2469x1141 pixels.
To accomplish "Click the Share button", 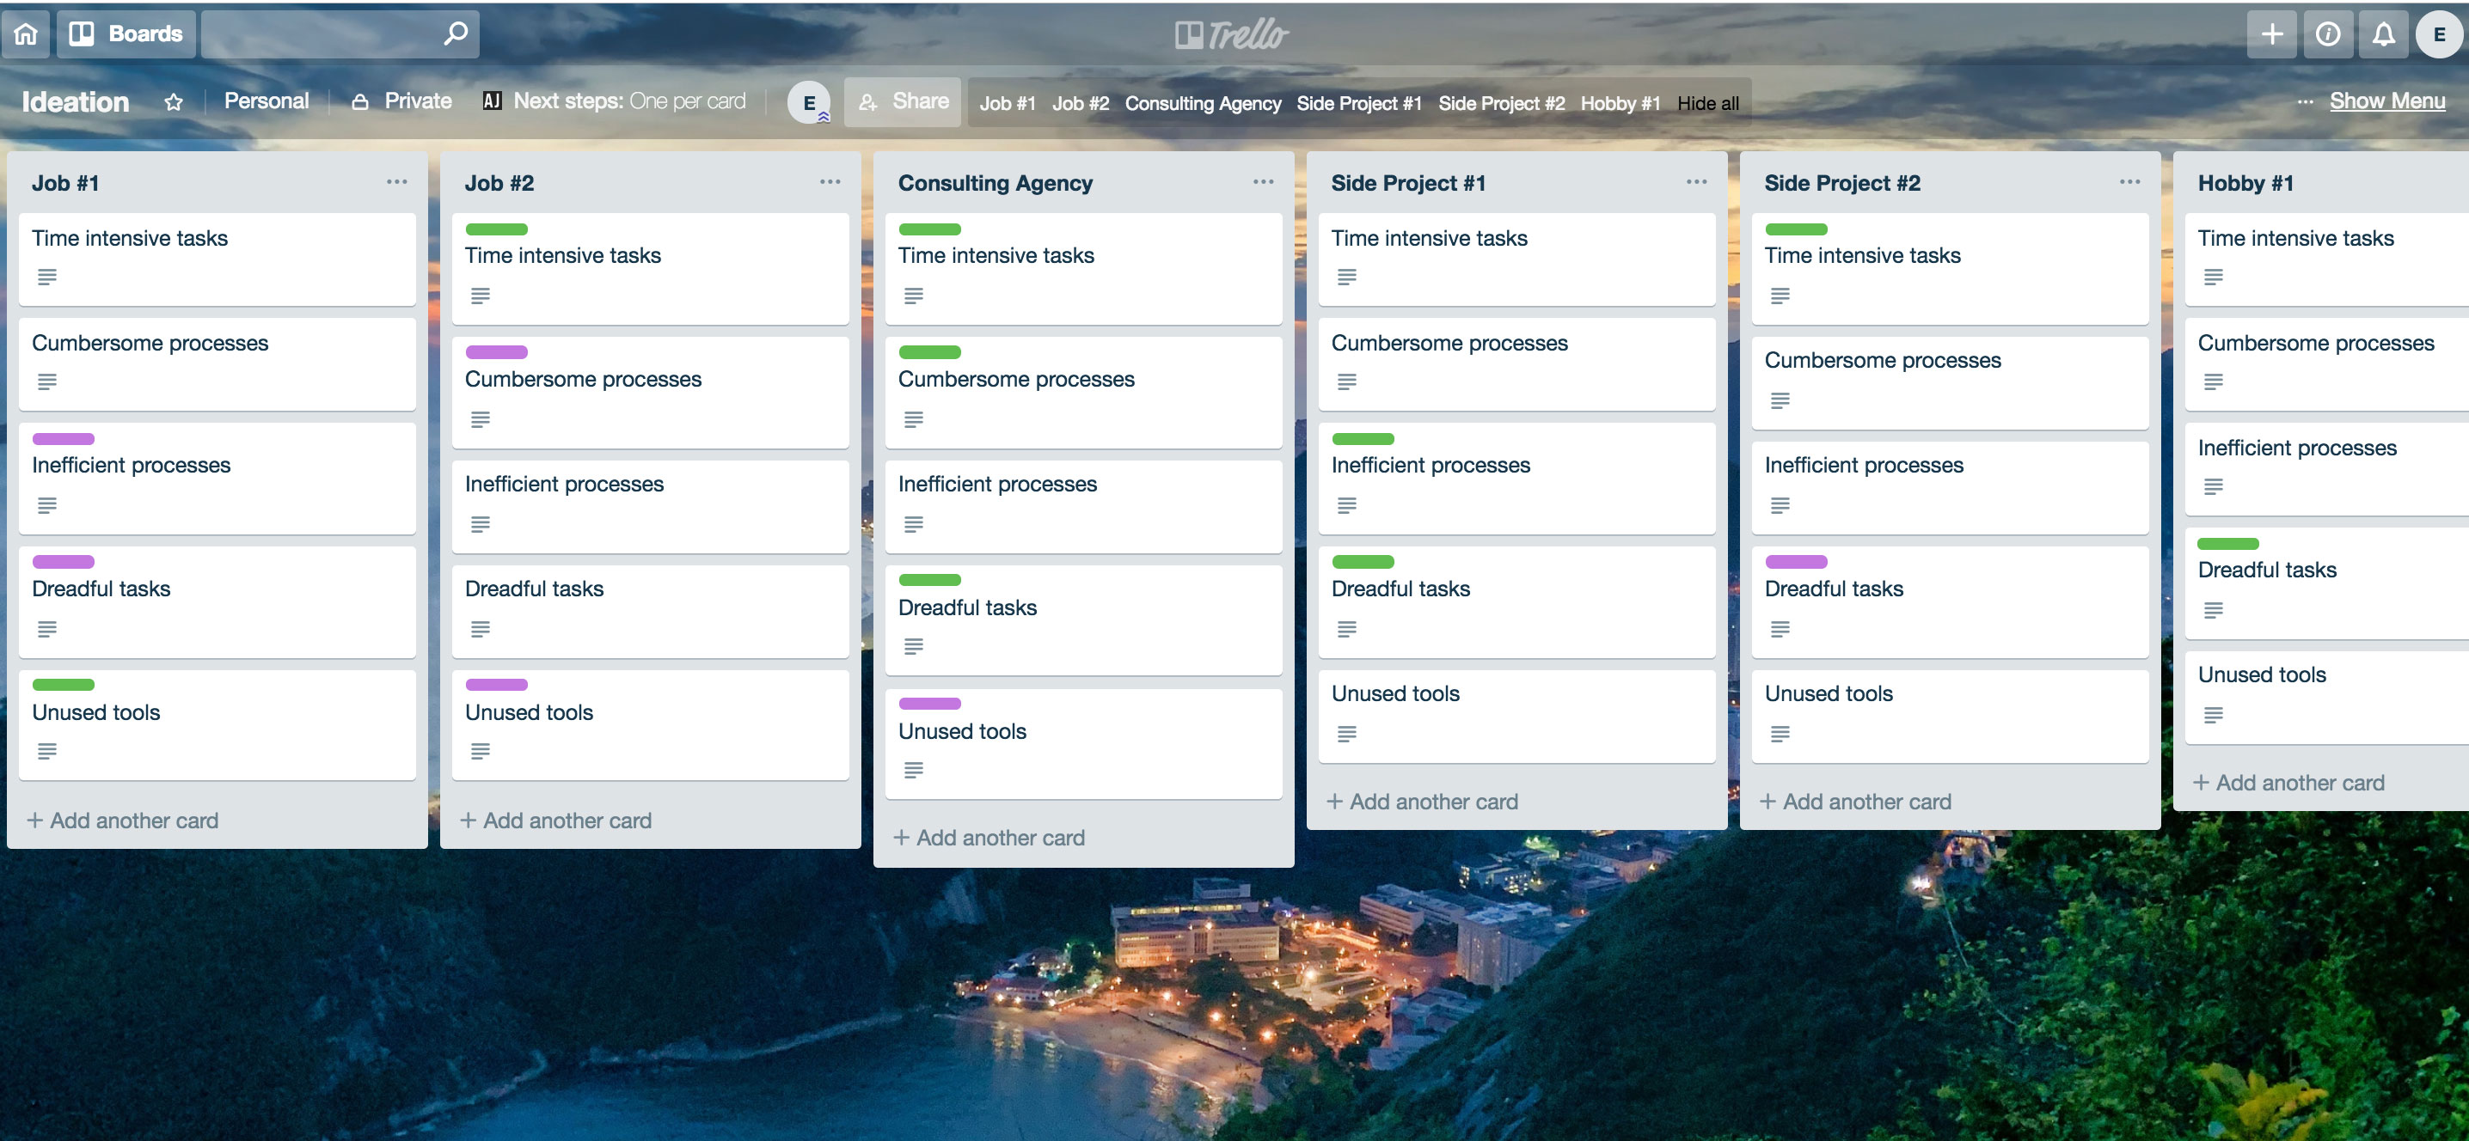I will 903,101.
